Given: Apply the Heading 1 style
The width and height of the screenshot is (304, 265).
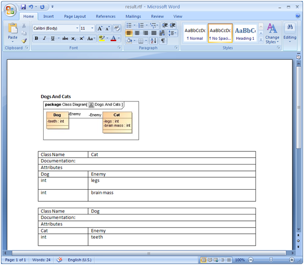Looking at the screenshot, I should (245, 33).
